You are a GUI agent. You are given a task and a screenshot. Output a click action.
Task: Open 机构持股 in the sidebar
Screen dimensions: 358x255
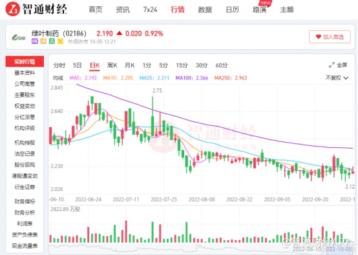(25, 143)
